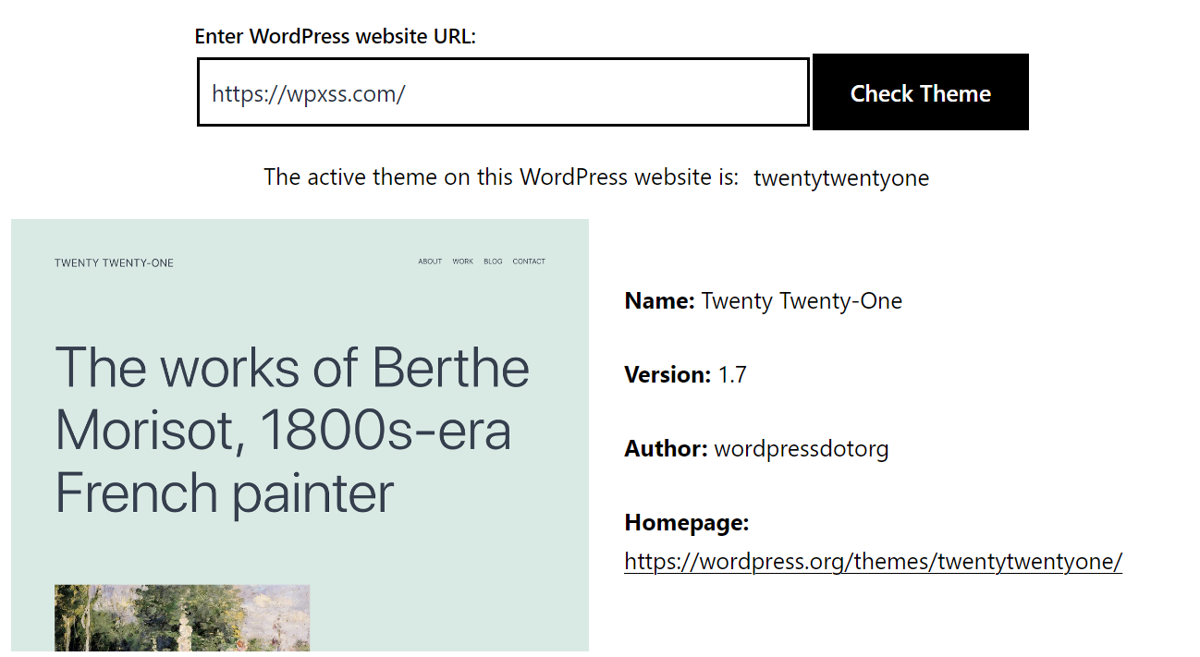Click the TWENTY TWENTY-ONE site title in preview
This screenshot has width=1200, height=657.
[x=114, y=263]
